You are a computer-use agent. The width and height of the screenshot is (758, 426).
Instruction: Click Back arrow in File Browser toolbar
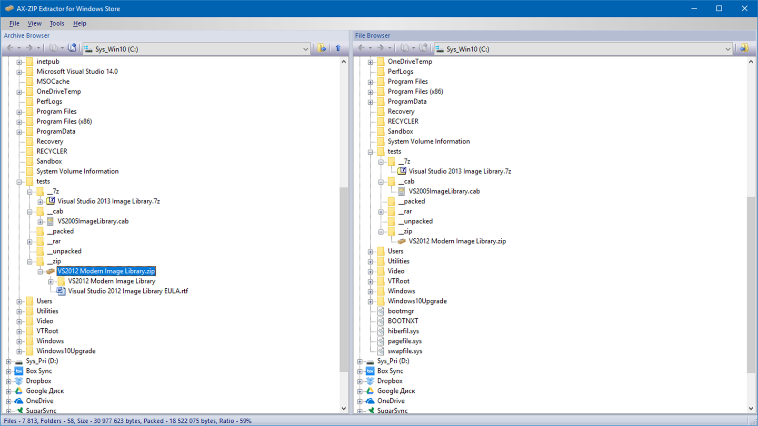(362, 48)
